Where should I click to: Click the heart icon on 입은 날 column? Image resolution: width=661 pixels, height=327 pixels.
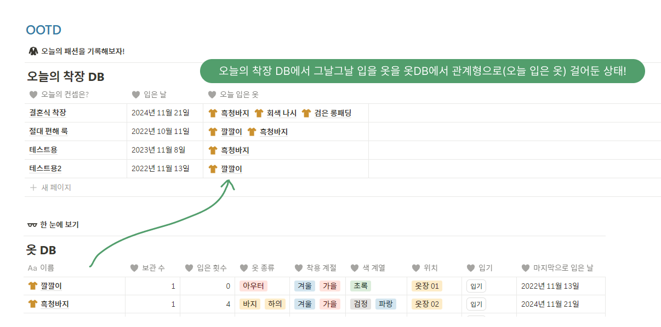click(x=136, y=95)
